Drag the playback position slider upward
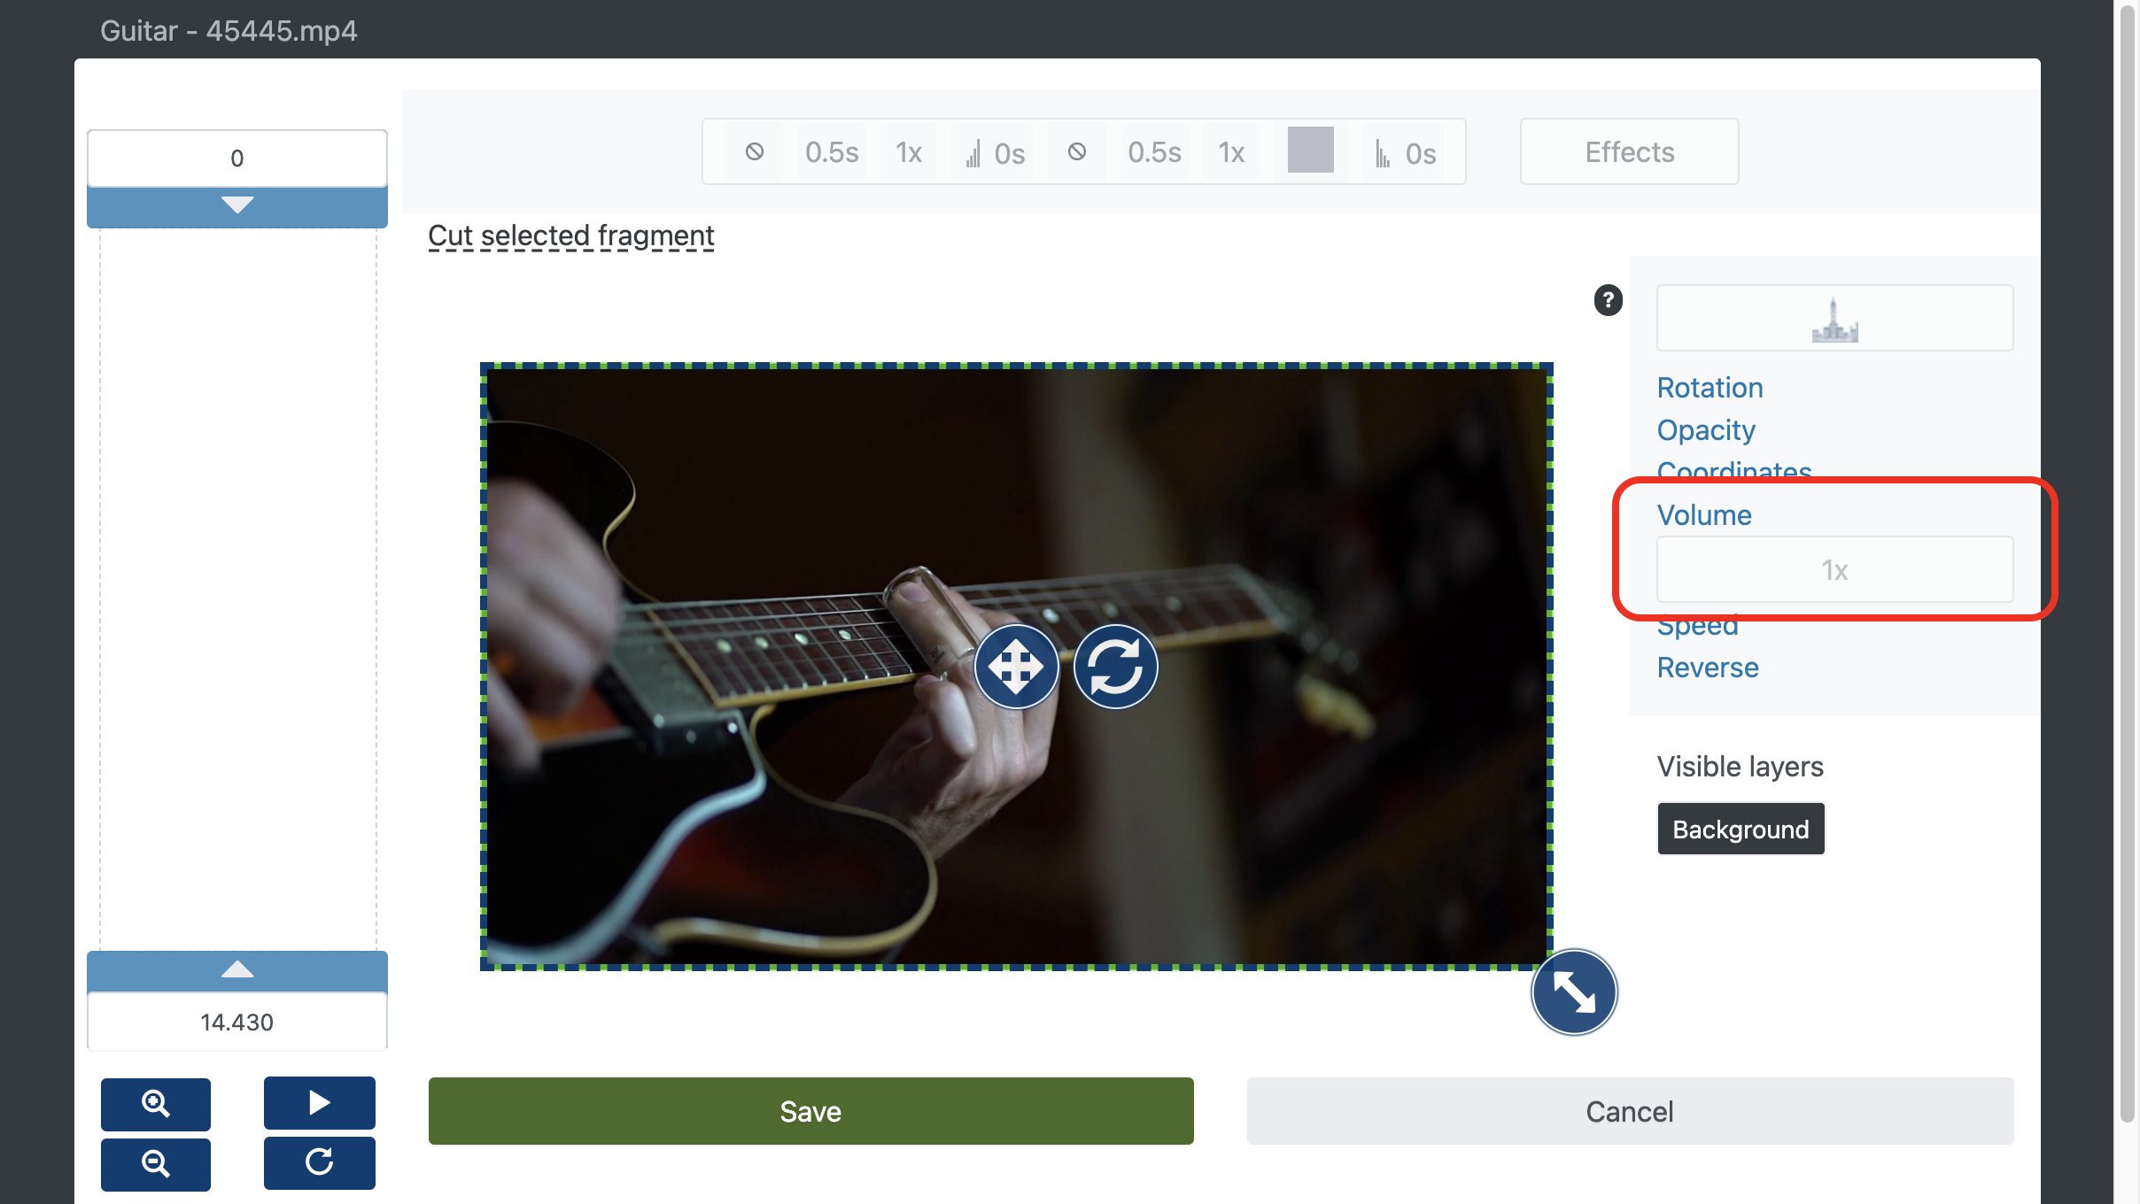This screenshot has height=1204, width=2140. (x=236, y=970)
